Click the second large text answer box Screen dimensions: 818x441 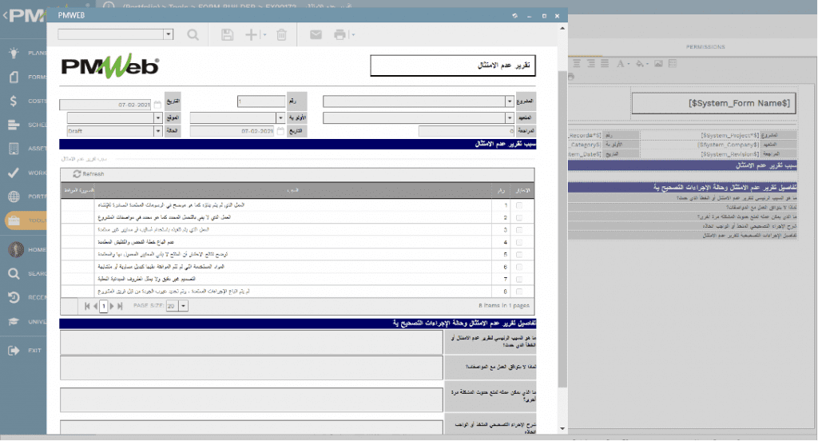pos(252,368)
